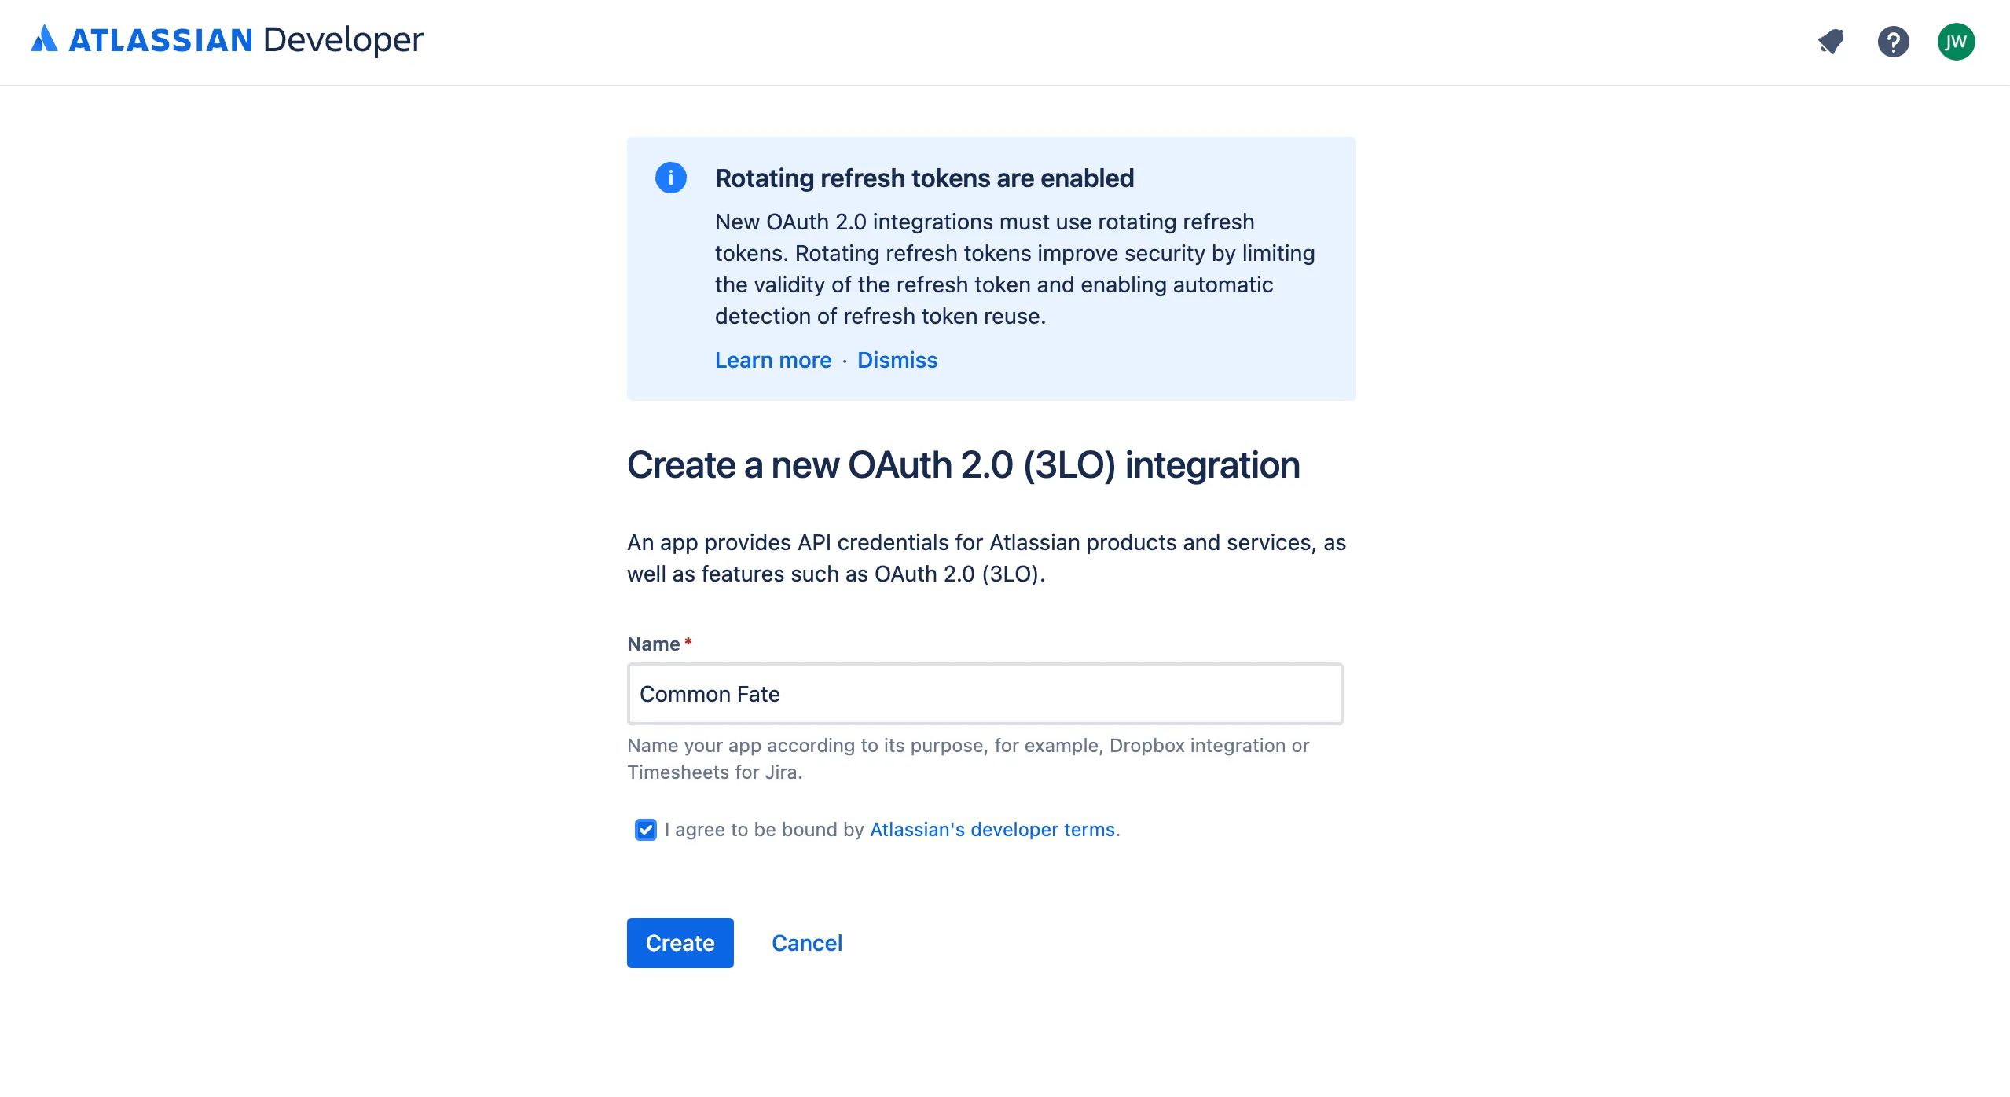The image size is (2010, 1097).
Task: Focus the Name field containing Common Fate
Action: (985, 694)
